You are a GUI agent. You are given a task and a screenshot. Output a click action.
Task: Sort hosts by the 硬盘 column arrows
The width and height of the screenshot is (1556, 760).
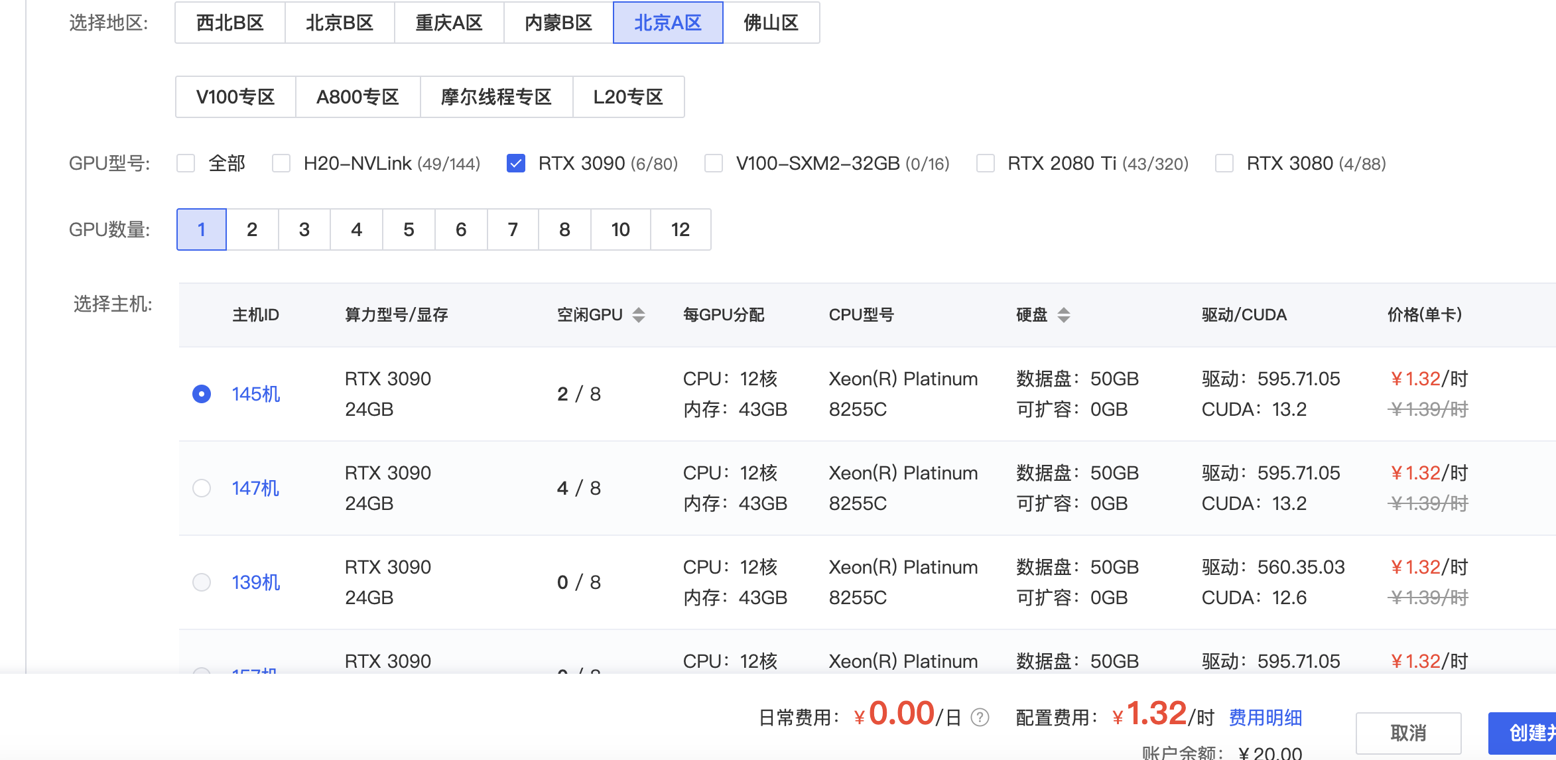coord(1064,315)
